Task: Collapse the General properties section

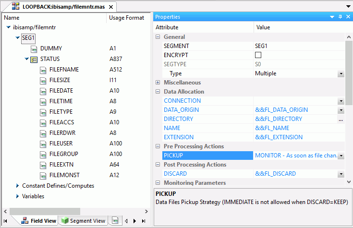Action: click(158, 37)
